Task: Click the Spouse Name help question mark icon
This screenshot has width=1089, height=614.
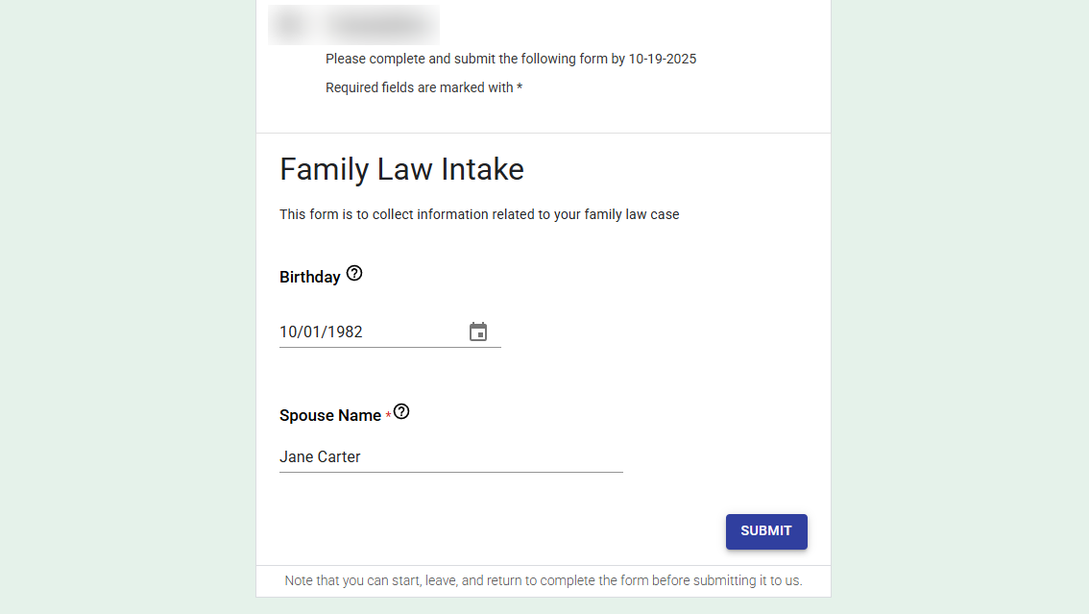Action: tap(401, 410)
